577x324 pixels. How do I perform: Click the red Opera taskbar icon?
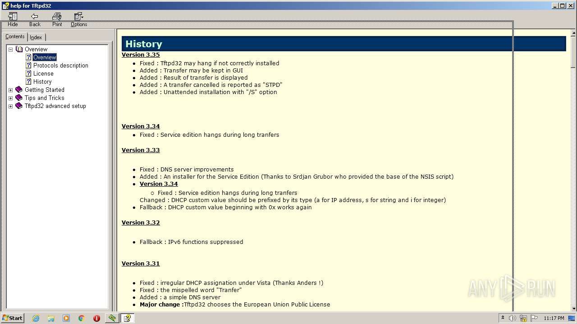click(96, 318)
